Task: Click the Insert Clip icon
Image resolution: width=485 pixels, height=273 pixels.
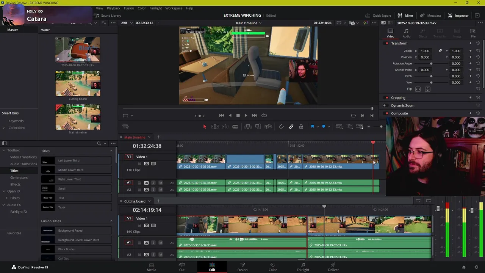Action: [248, 127]
